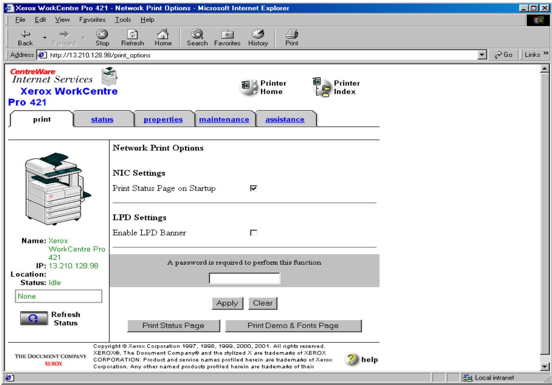Expand the Links toolbar chevron
This screenshot has height=385, width=552.
pyautogui.click(x=546, y=54)
